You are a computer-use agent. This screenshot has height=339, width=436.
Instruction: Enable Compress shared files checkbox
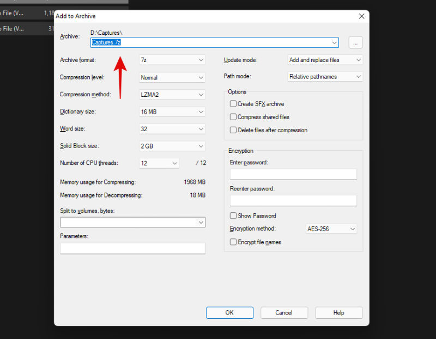pos(233,117)
